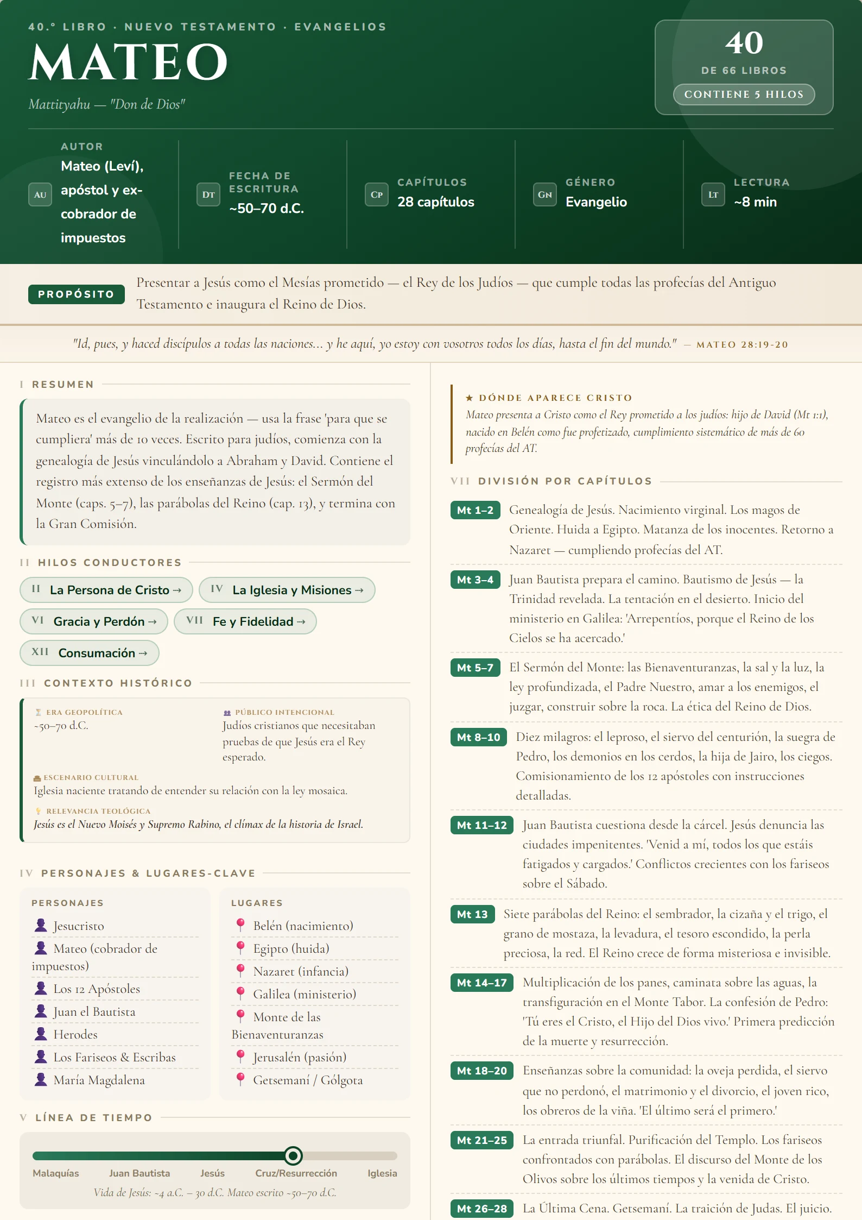
Task: Follow the Gracia y Perdón thread link
Action: point(94,621)
